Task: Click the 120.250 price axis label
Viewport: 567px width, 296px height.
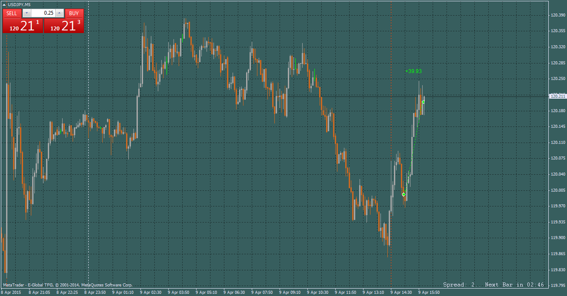Action: click(x=557, y=79)
